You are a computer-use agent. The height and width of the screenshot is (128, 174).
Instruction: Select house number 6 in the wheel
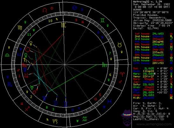pyautogui.click(x=110, y=75)
